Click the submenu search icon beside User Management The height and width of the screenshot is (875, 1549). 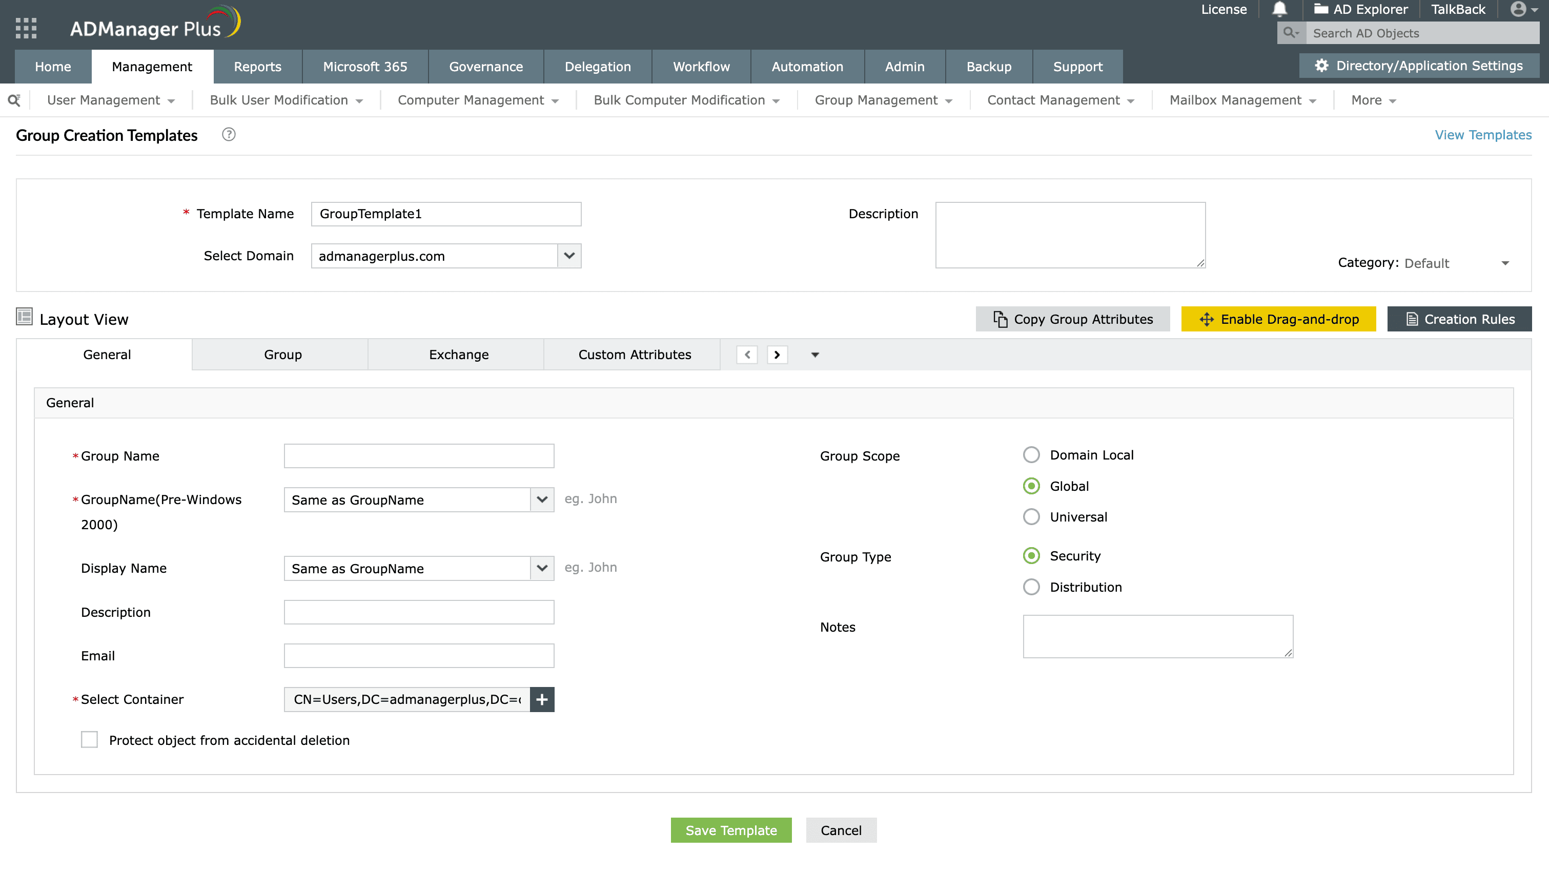point(14,100)
